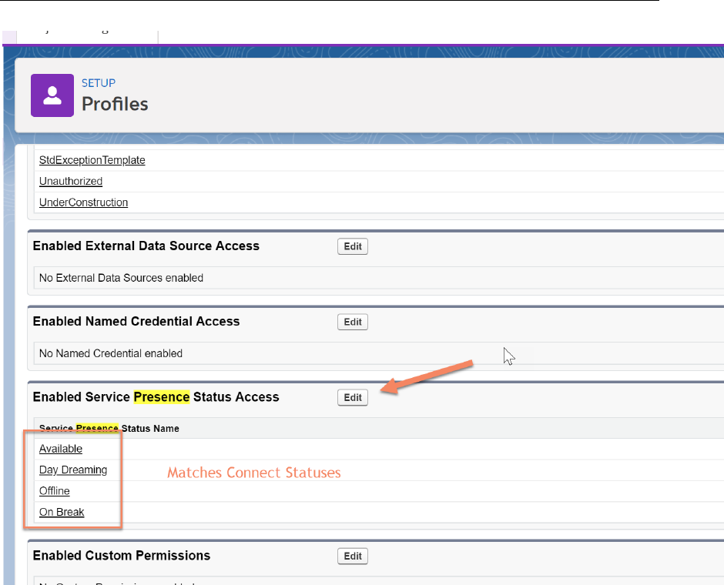Click the Enabled External Data Source Access heading
This screenshot has width=724, height=585.
[x=146, y=246]
